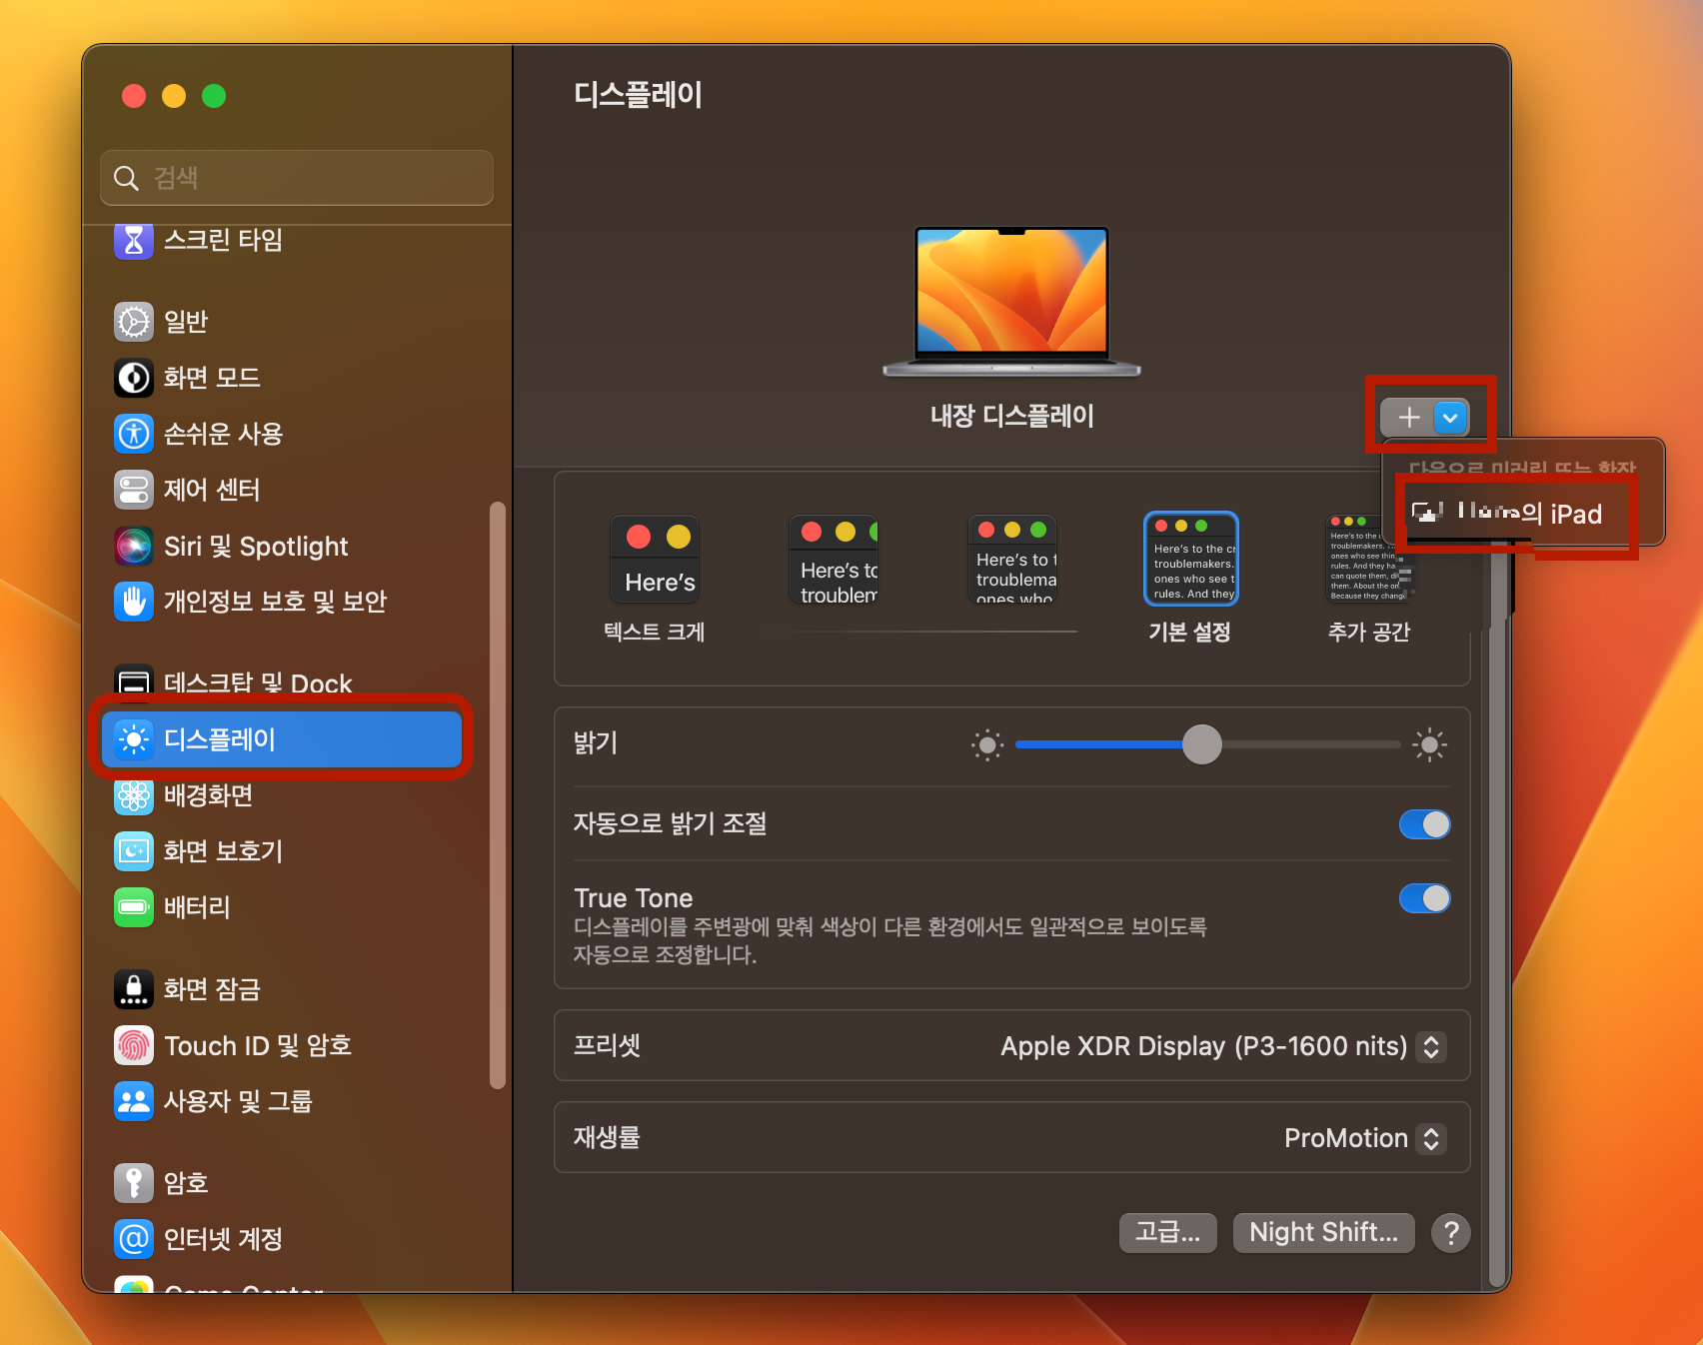1703x1345 pixels.
Task: Open Internet Accounts (인터넷 계정) @ icon
Action: point(134,1239)
